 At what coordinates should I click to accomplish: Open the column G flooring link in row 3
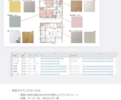pos(98,61)
